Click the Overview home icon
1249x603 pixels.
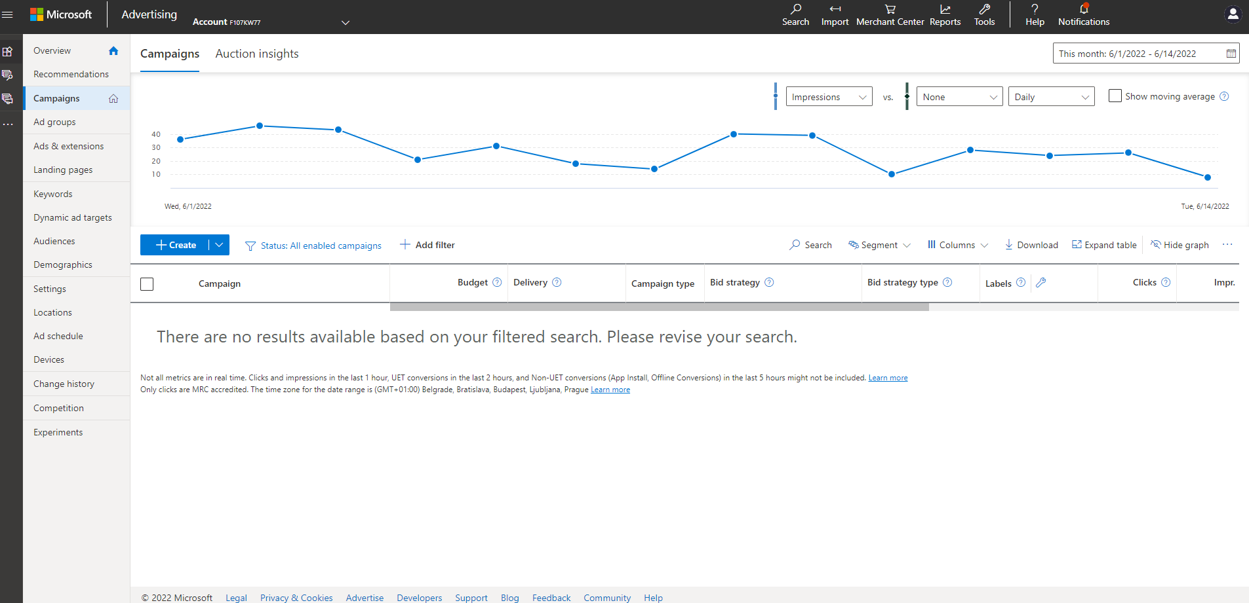tap(113, 50)
